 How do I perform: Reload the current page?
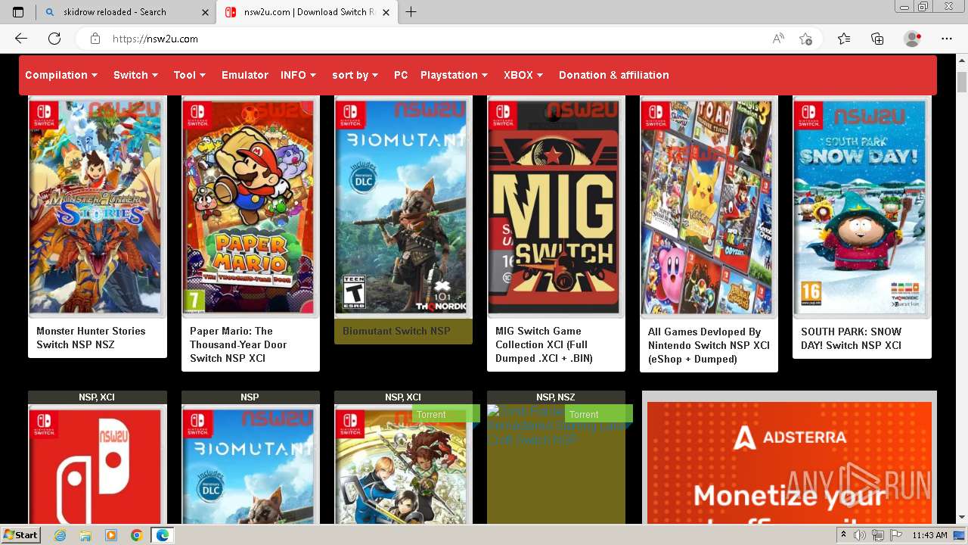(54, 39)
